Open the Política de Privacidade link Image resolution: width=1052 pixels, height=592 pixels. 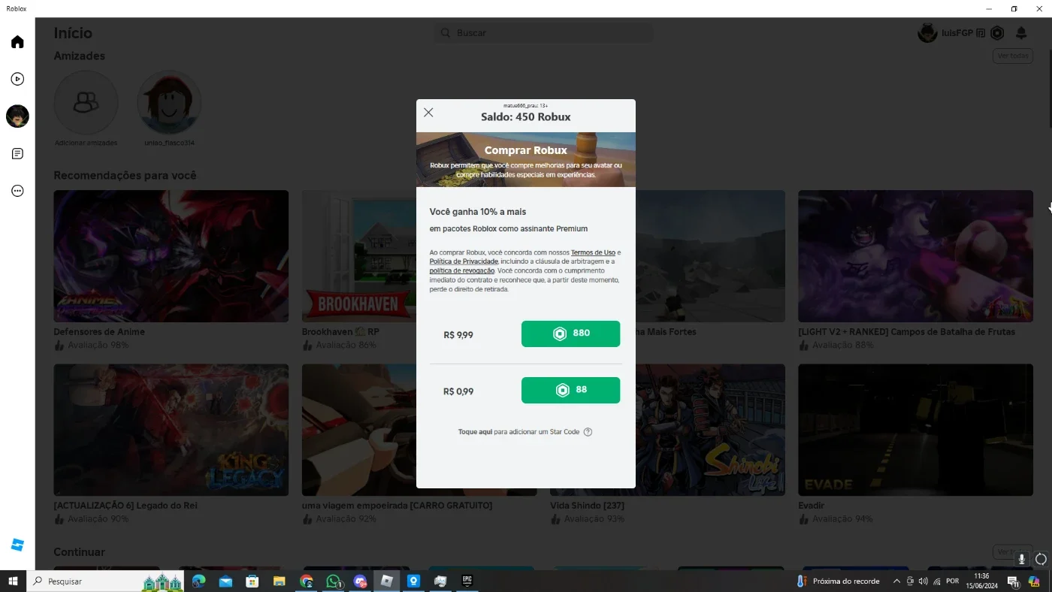tap(464, 261)
